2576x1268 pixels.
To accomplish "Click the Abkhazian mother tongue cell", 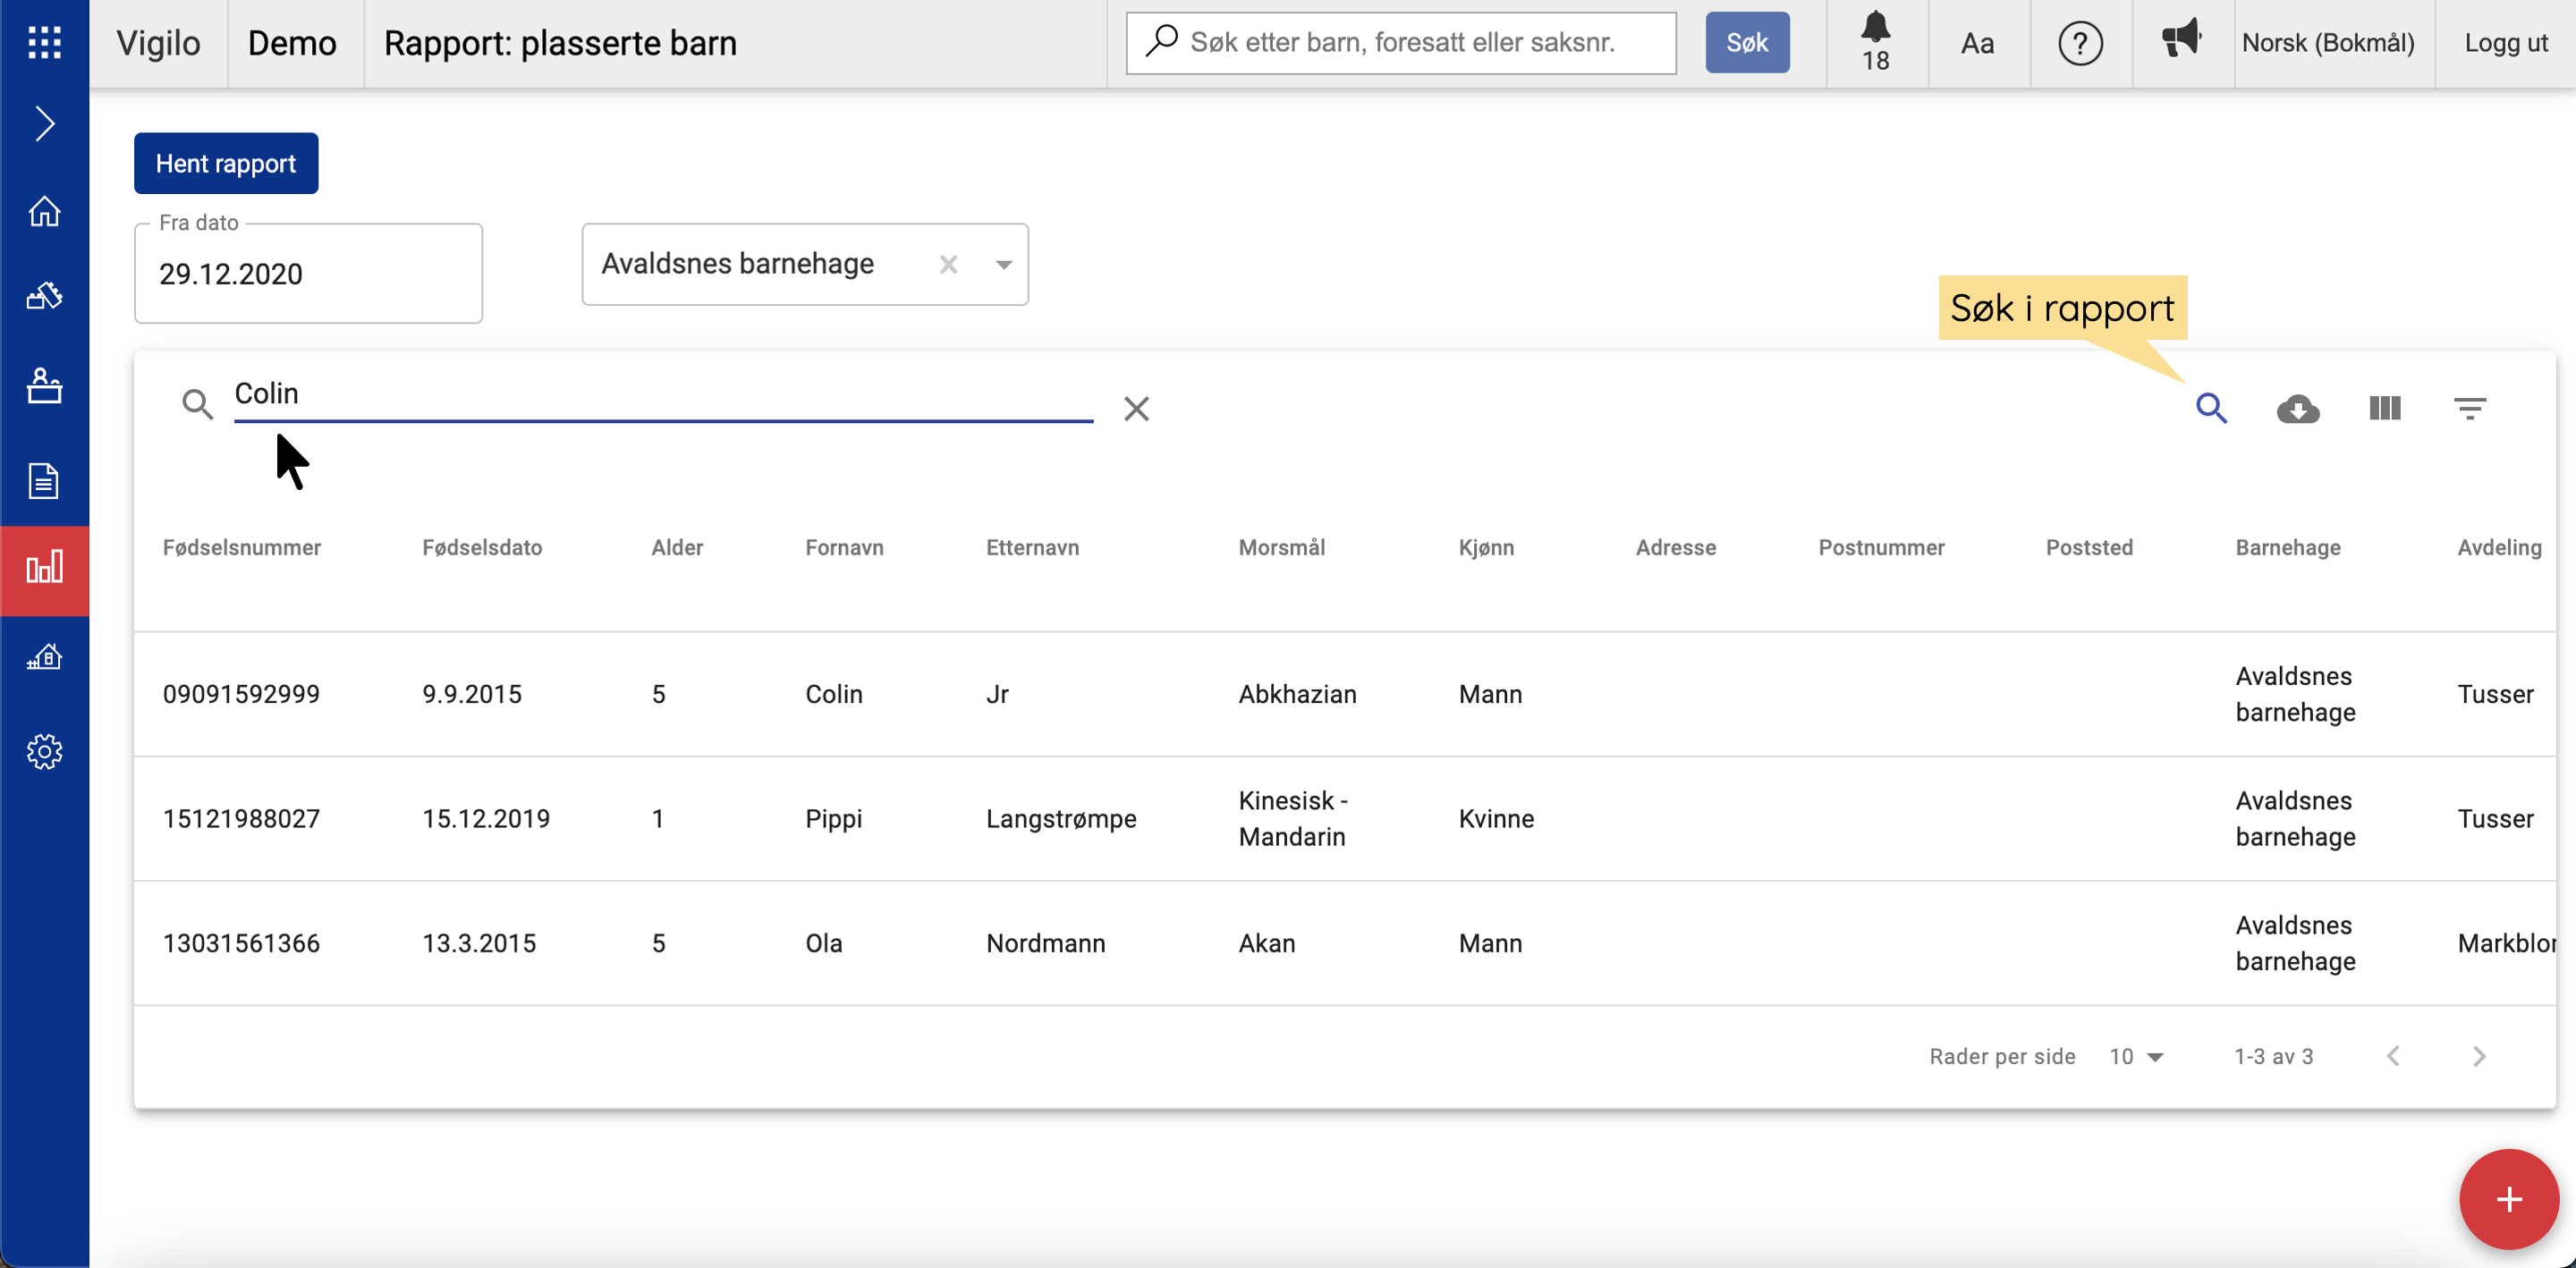I will [x=1297, y=694].
